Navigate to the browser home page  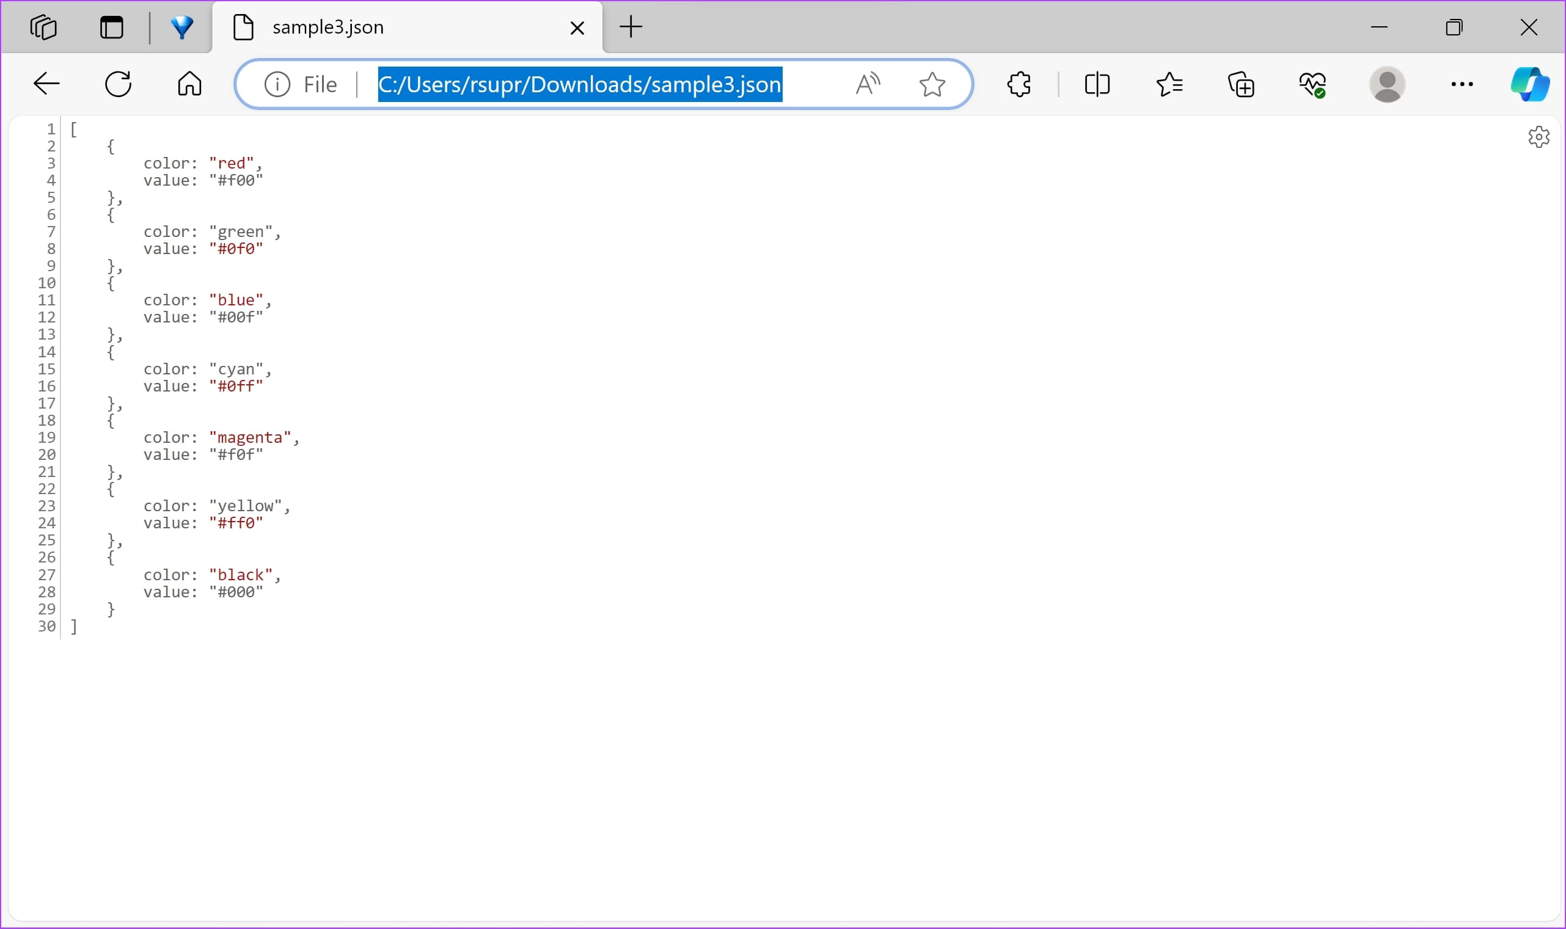click(189, 83)
